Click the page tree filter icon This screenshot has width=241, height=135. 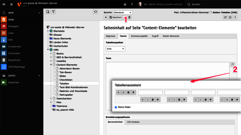[x=53, y=12]
